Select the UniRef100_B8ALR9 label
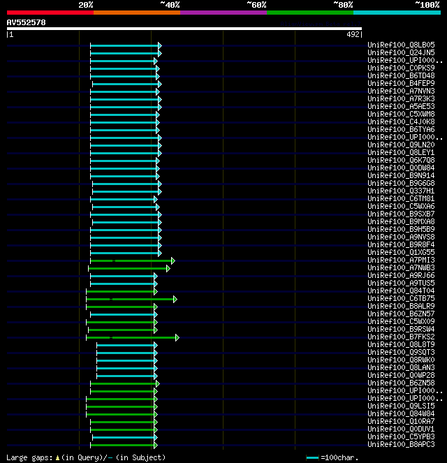Viewport: 447px width, 463px height. (401, 306)
